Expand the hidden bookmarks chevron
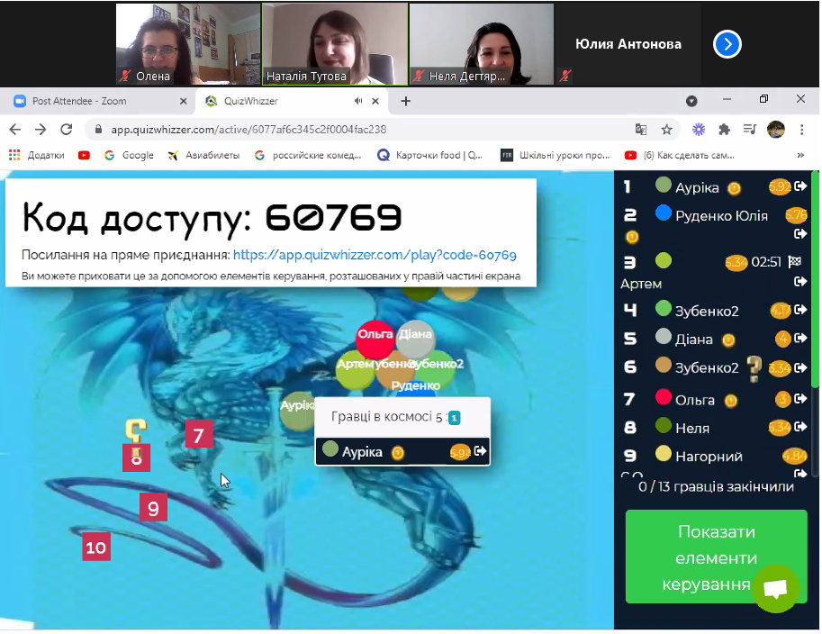The width and height of the screenshot is (822, 634). (x=800, y=155)
